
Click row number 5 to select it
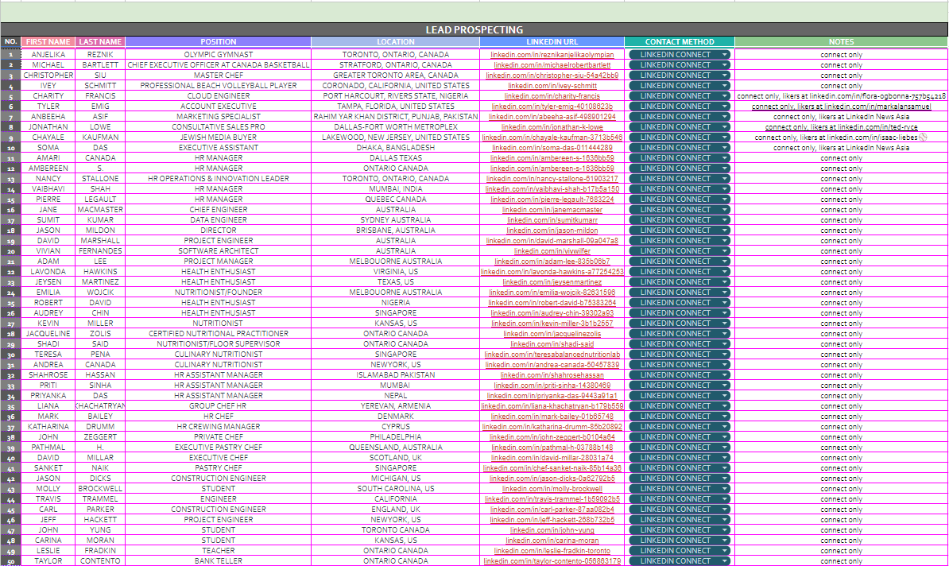point(10,95)
